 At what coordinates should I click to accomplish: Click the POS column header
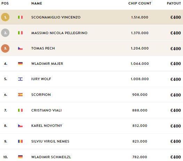[5, 3]
